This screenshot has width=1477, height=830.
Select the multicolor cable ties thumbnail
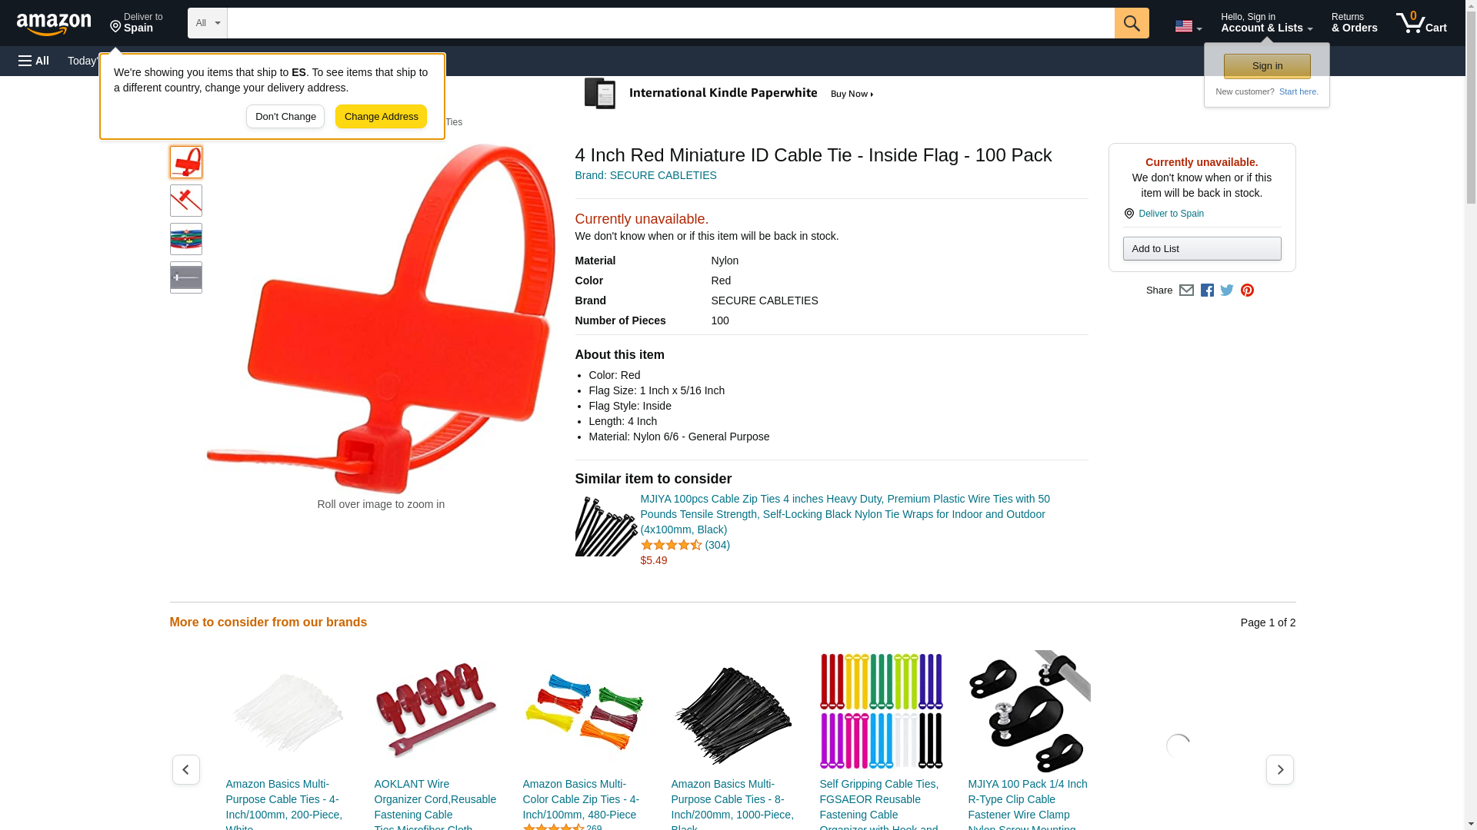[186, 239]
